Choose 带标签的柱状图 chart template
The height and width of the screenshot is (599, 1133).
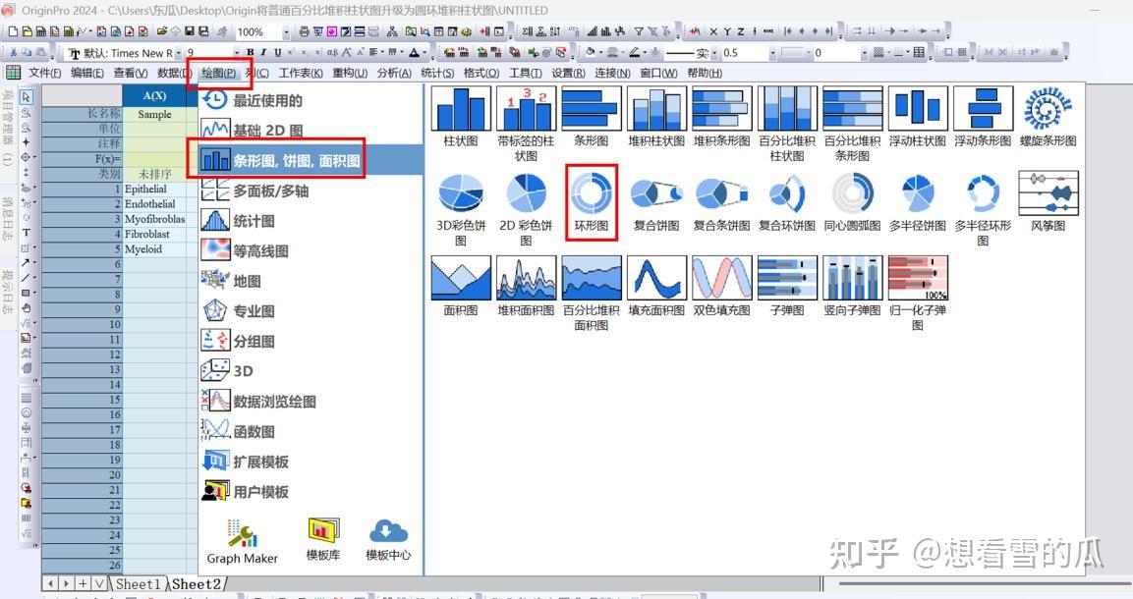pyautogui.click(x=526, y=124)
